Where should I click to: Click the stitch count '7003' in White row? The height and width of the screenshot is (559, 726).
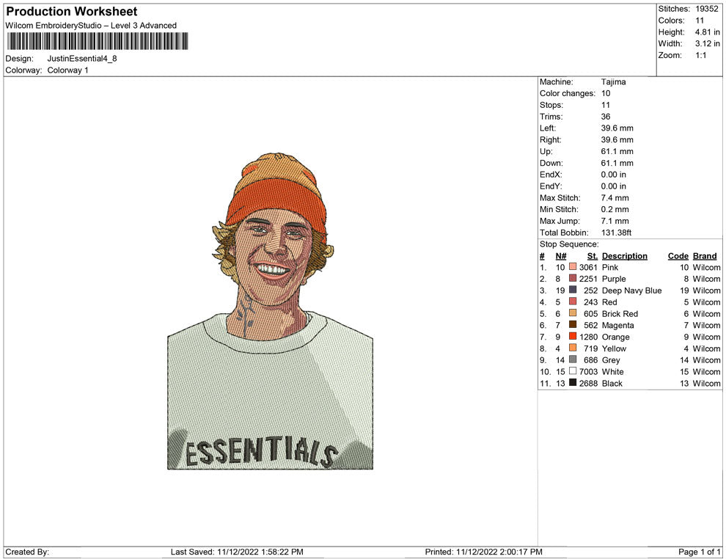click(x=588, y=371)
